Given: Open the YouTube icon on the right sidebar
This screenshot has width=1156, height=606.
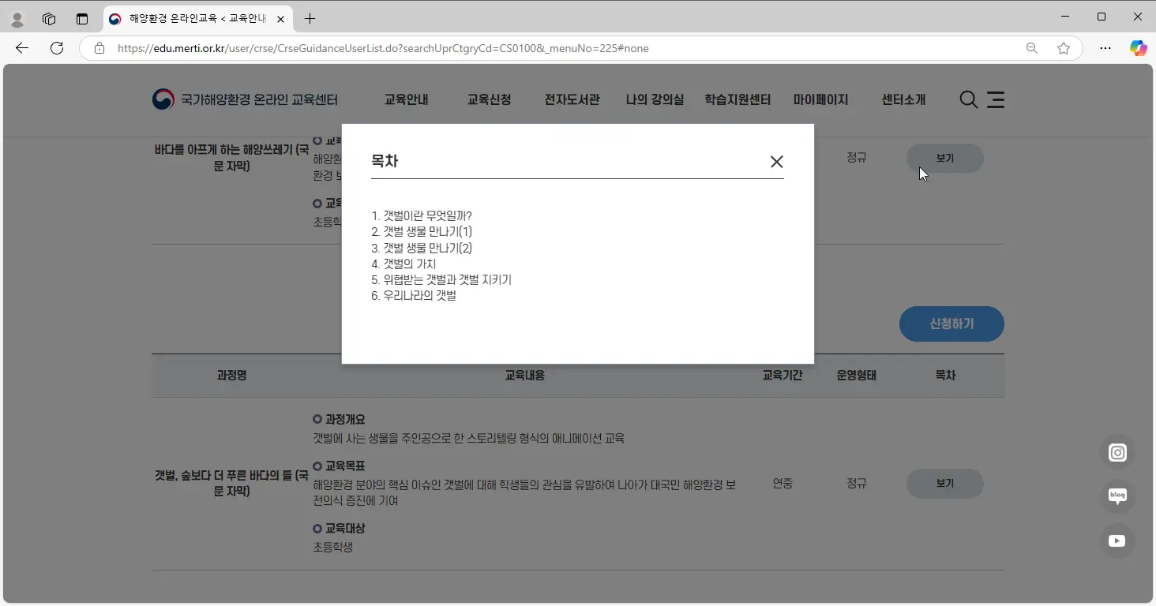Looking at the screenshot, I should point(1117,541).
